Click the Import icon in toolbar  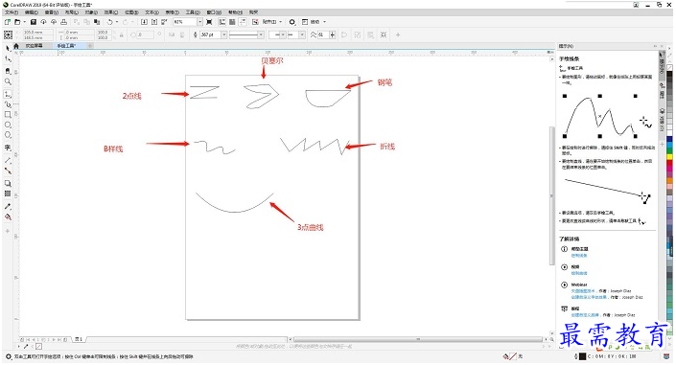[x=144, y=21]
